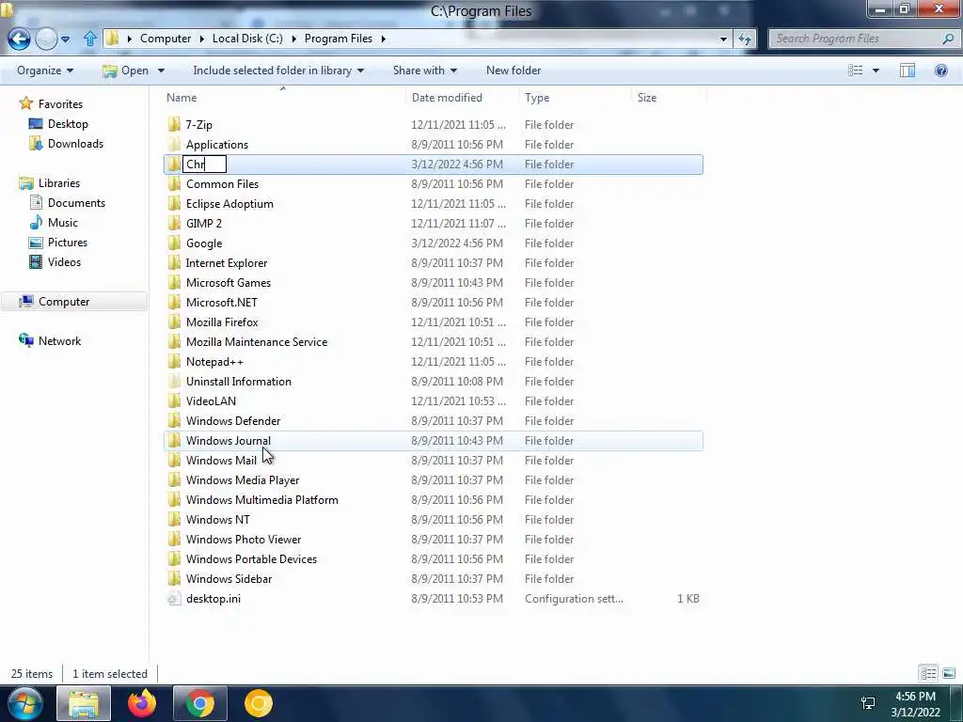The height and width of the screenshot is (722, 963).
Task: Open the Documents library
Action: click(x=76, y=203)
